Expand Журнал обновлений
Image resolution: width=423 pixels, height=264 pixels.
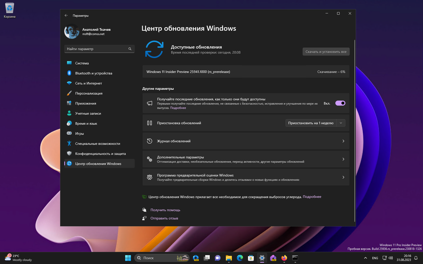point(245,141)
